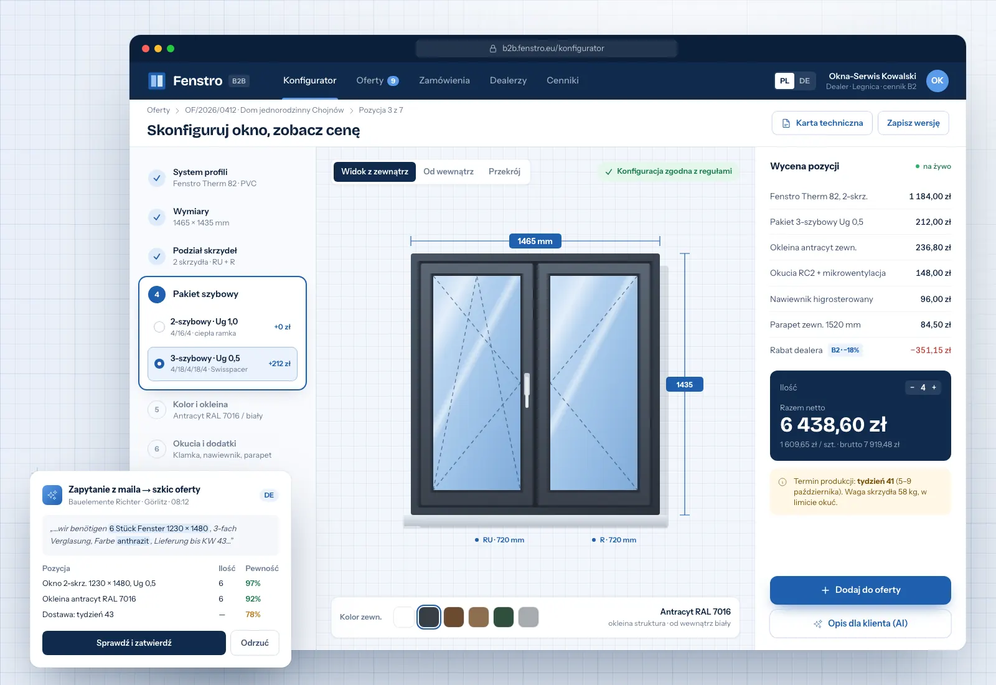Select the 3-szybowy Ug 0,5 radio option

[159, 364]
